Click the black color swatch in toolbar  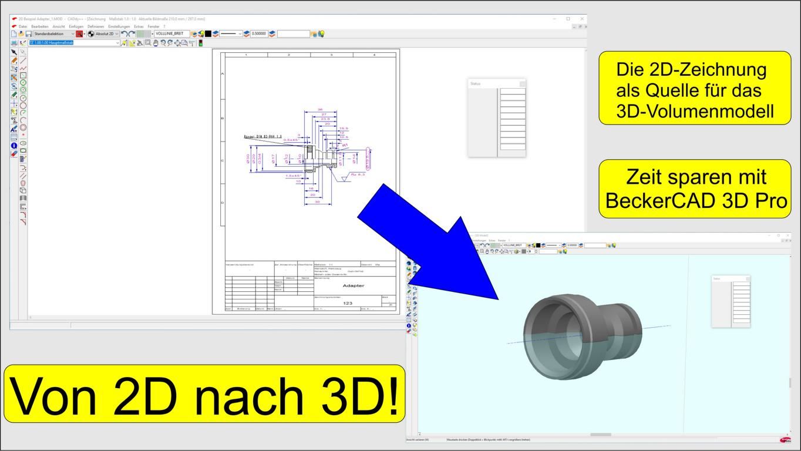(208, 34)
